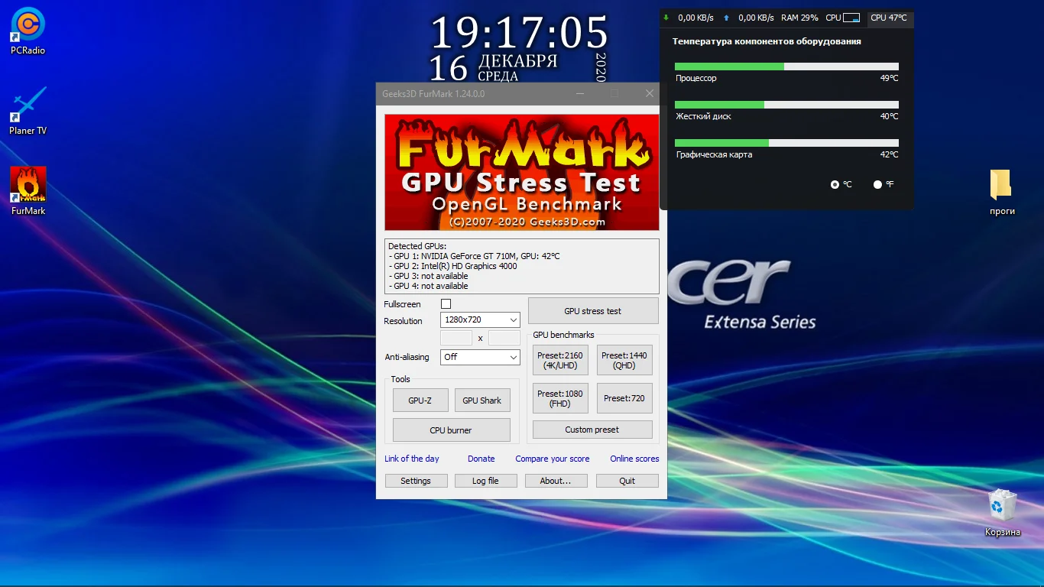
Task: Launch the GPU Shark tool
Action: pos(482,401)
